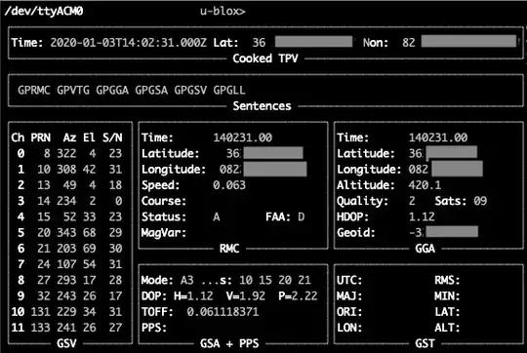527x353 pixels.
Task: Click the S/N column header
Action: pos(112,137)
